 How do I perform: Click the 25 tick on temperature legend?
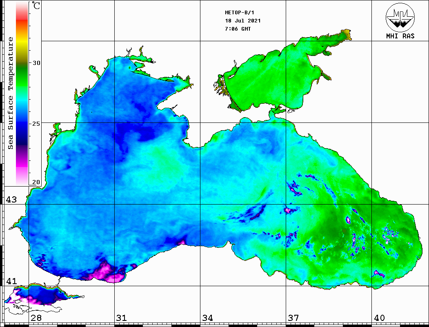(36, 124)
